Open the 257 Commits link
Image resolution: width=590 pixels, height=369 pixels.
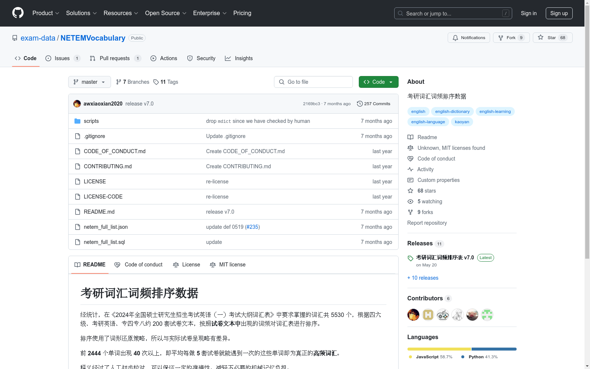[374, 104]
